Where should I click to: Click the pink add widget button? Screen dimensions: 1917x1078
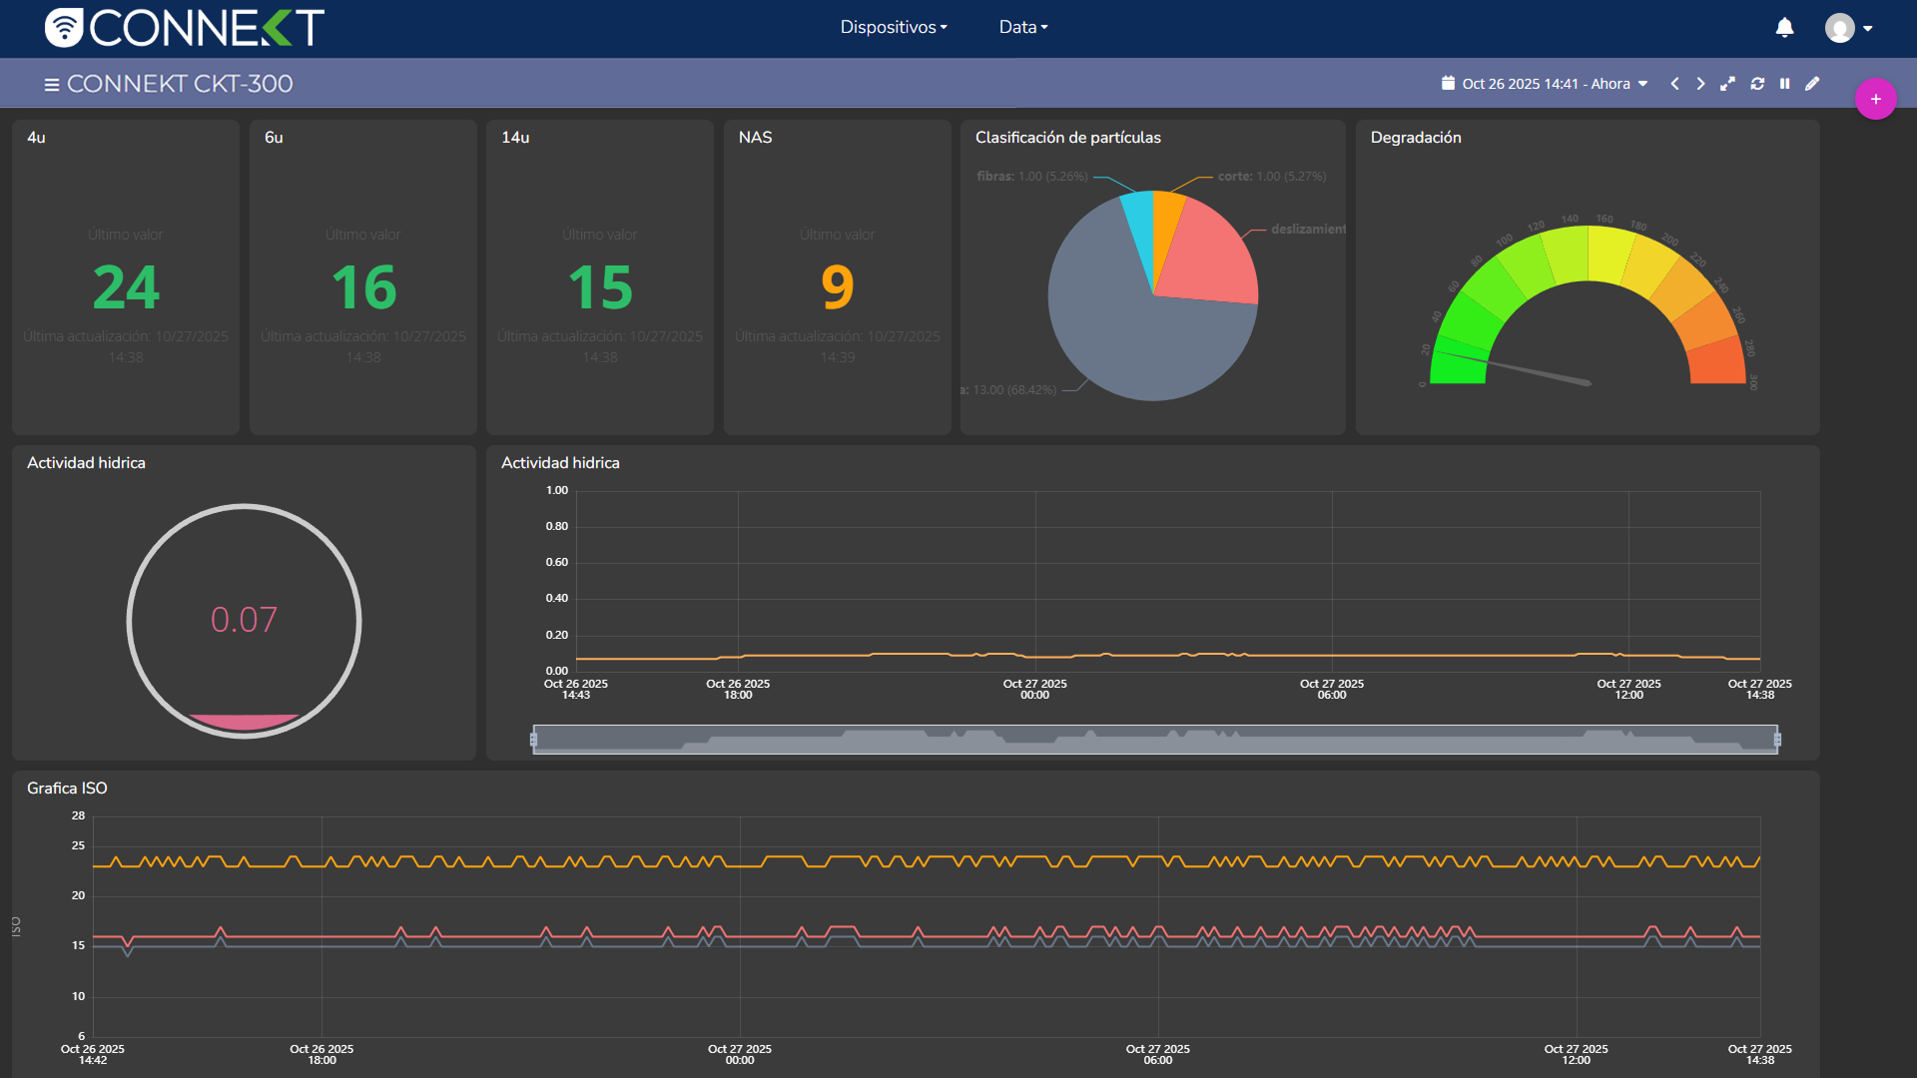[x=1875, y=99]
